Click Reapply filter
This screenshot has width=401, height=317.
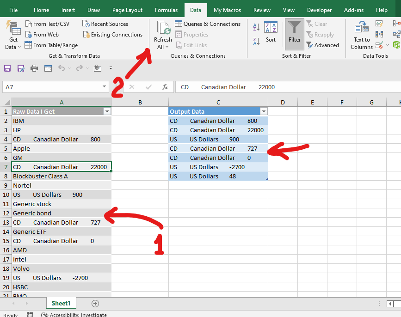click(x=320, y=35)
